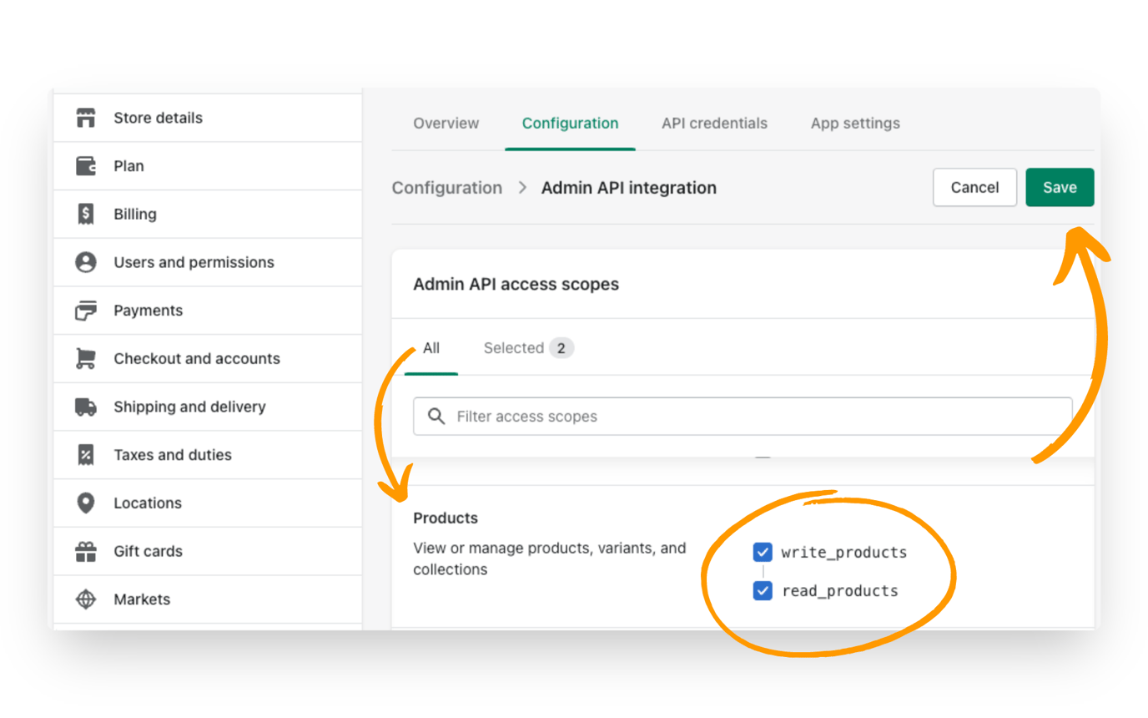Save the Admin API configuration
The height and width of the screenshot is (718, 1148).
click(x=1060, y=187)
